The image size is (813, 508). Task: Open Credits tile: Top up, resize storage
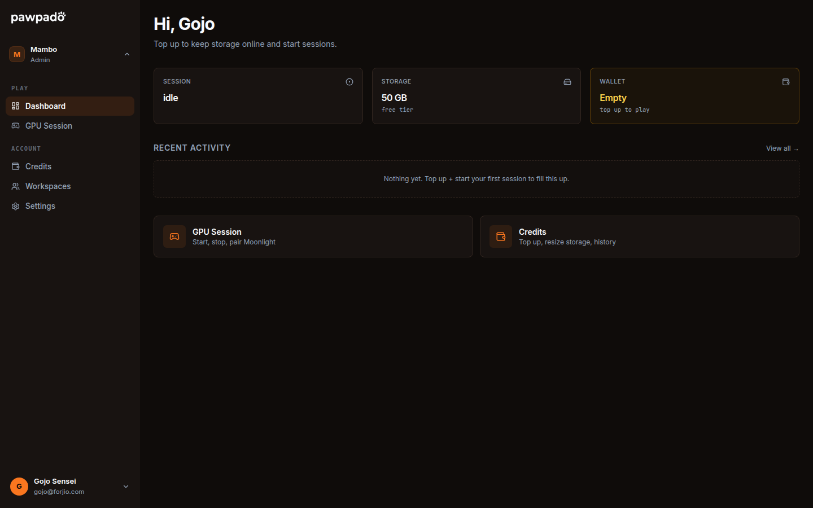640,237
